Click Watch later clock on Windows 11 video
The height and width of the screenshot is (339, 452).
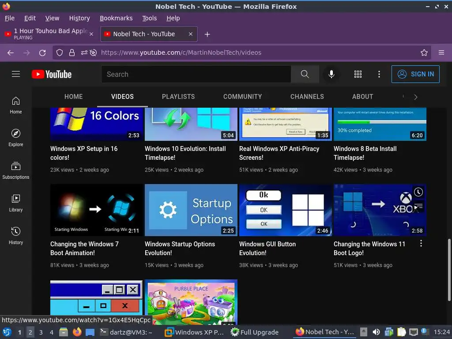418,192
